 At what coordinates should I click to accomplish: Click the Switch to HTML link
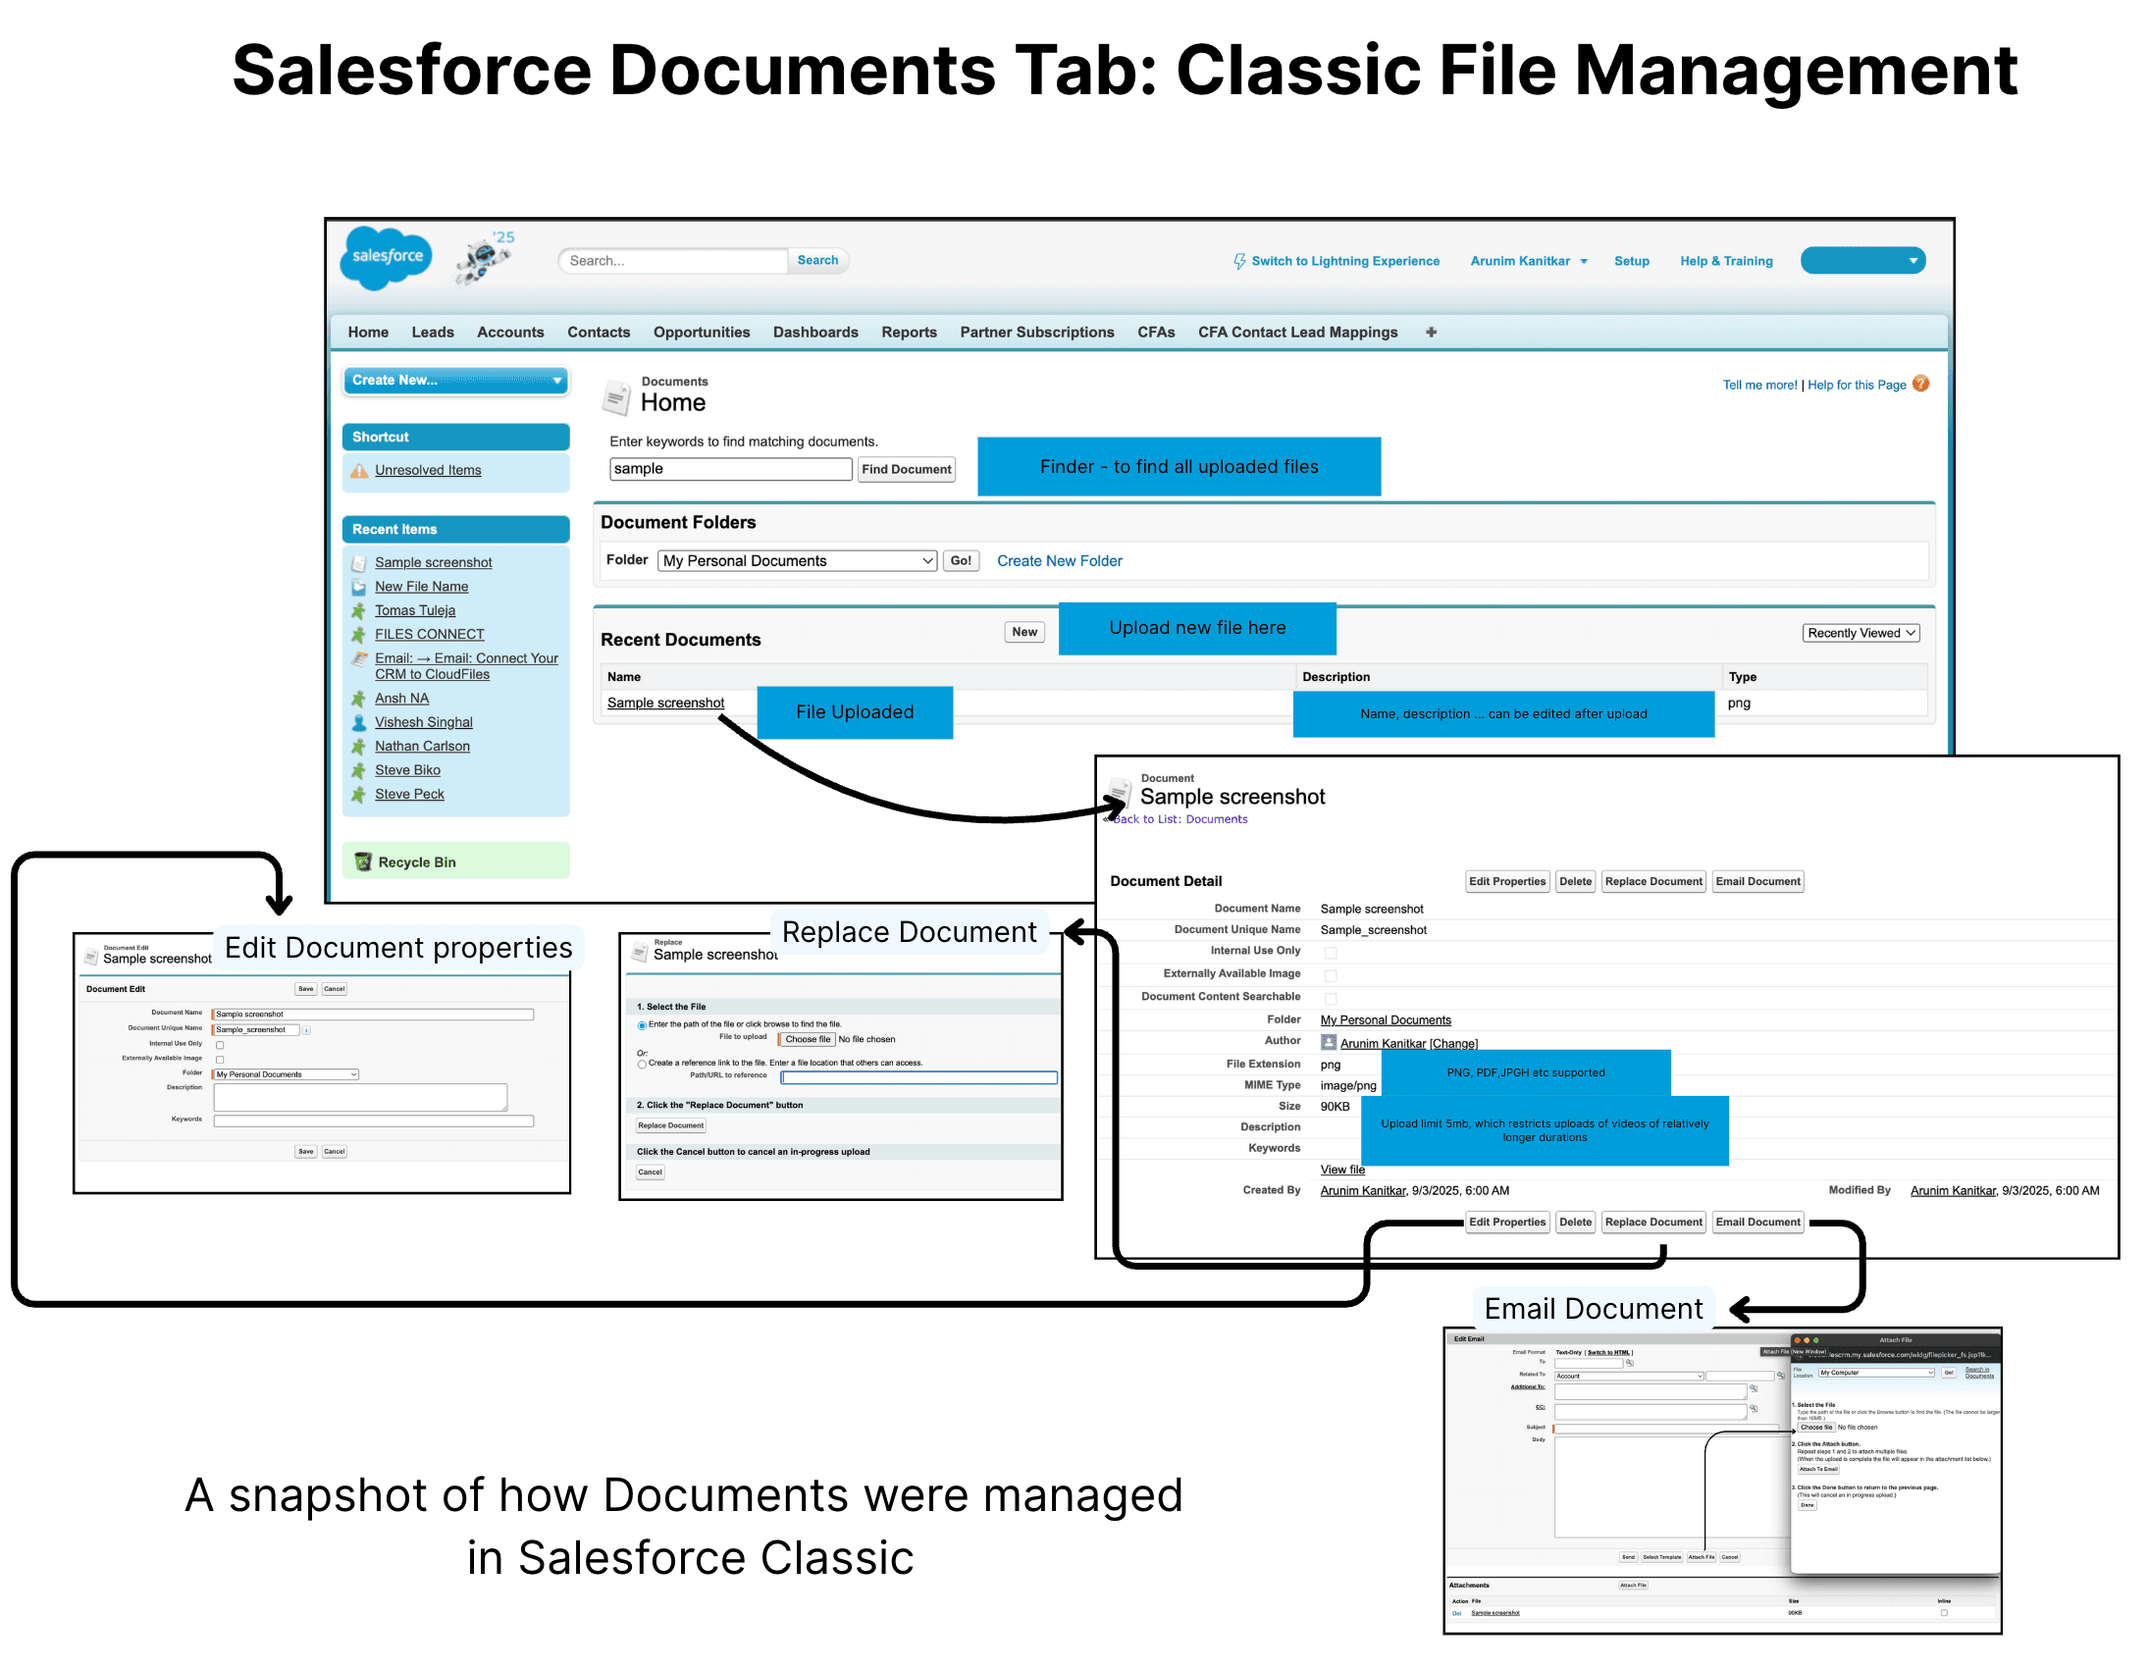[1608, 1353]
